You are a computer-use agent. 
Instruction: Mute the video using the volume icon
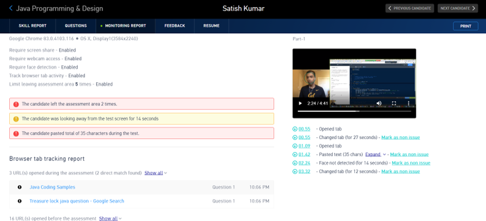click(x=379, y=103)
